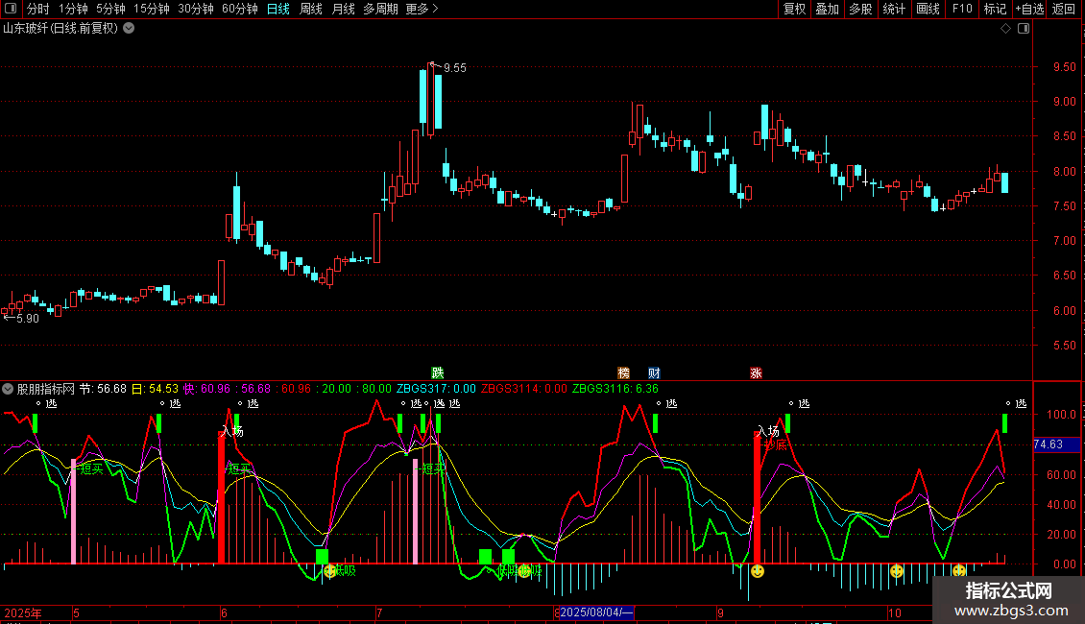Add stock via +自选 button
This screenshot has width=1085, height=624.
coord(1028,10)
